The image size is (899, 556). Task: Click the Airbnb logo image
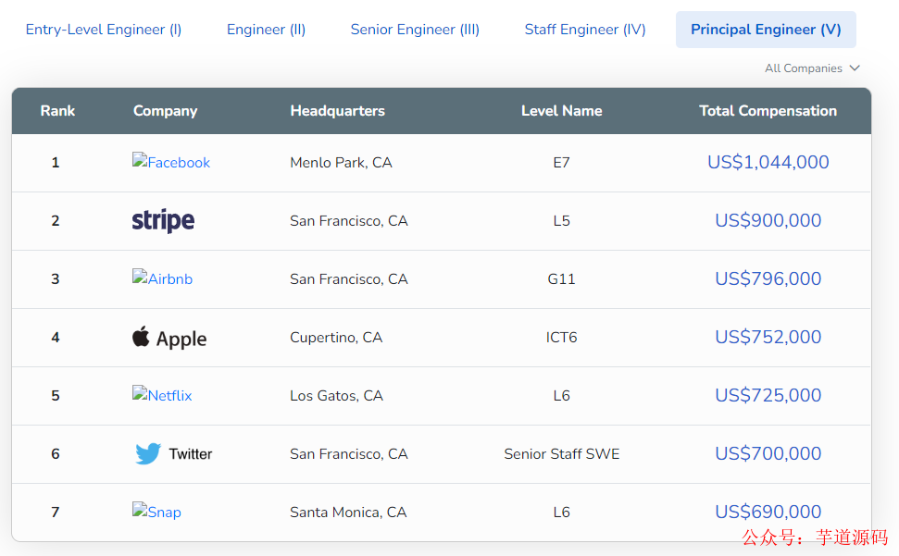click(x=162, y=278)
